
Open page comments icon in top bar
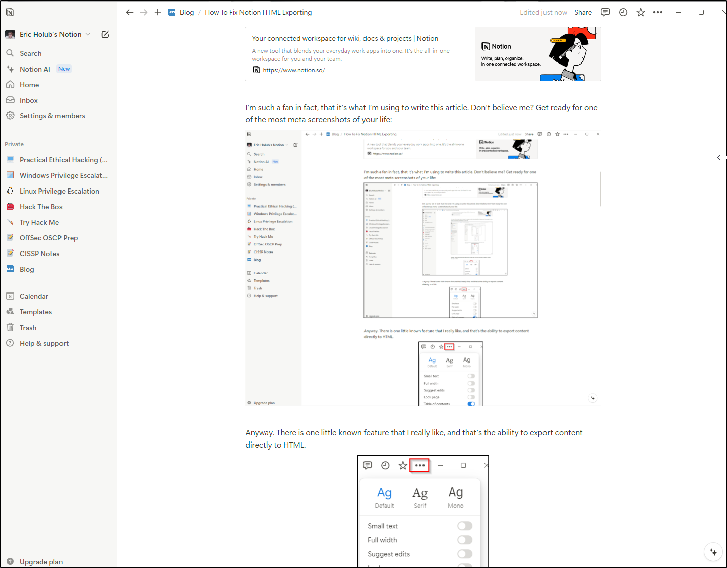click(x=605, y=12)
